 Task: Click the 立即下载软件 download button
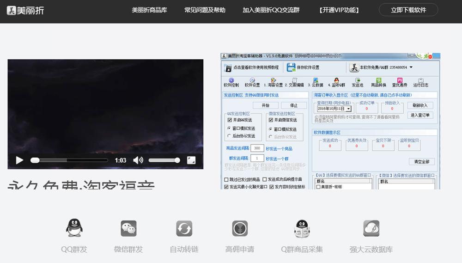point(408,10)
